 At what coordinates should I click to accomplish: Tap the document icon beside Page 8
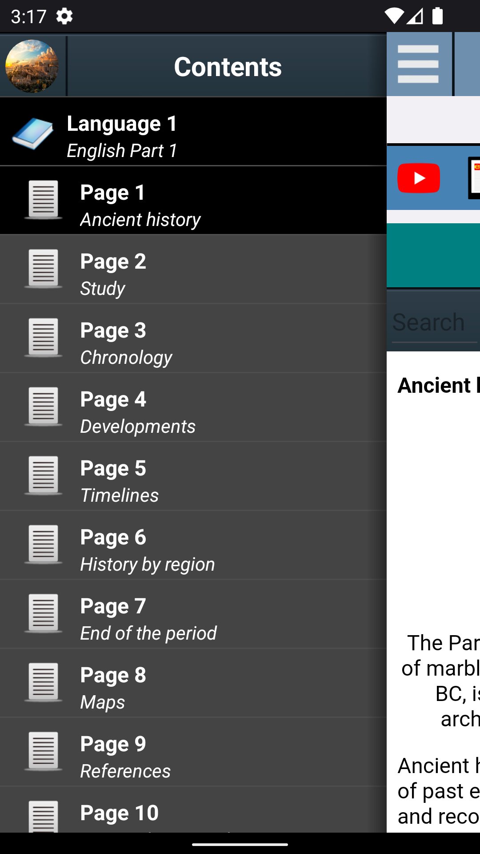(43, 682)
